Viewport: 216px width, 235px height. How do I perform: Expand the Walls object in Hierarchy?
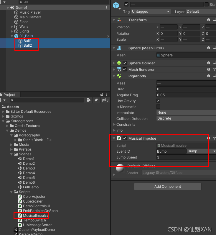click(12, 27)
